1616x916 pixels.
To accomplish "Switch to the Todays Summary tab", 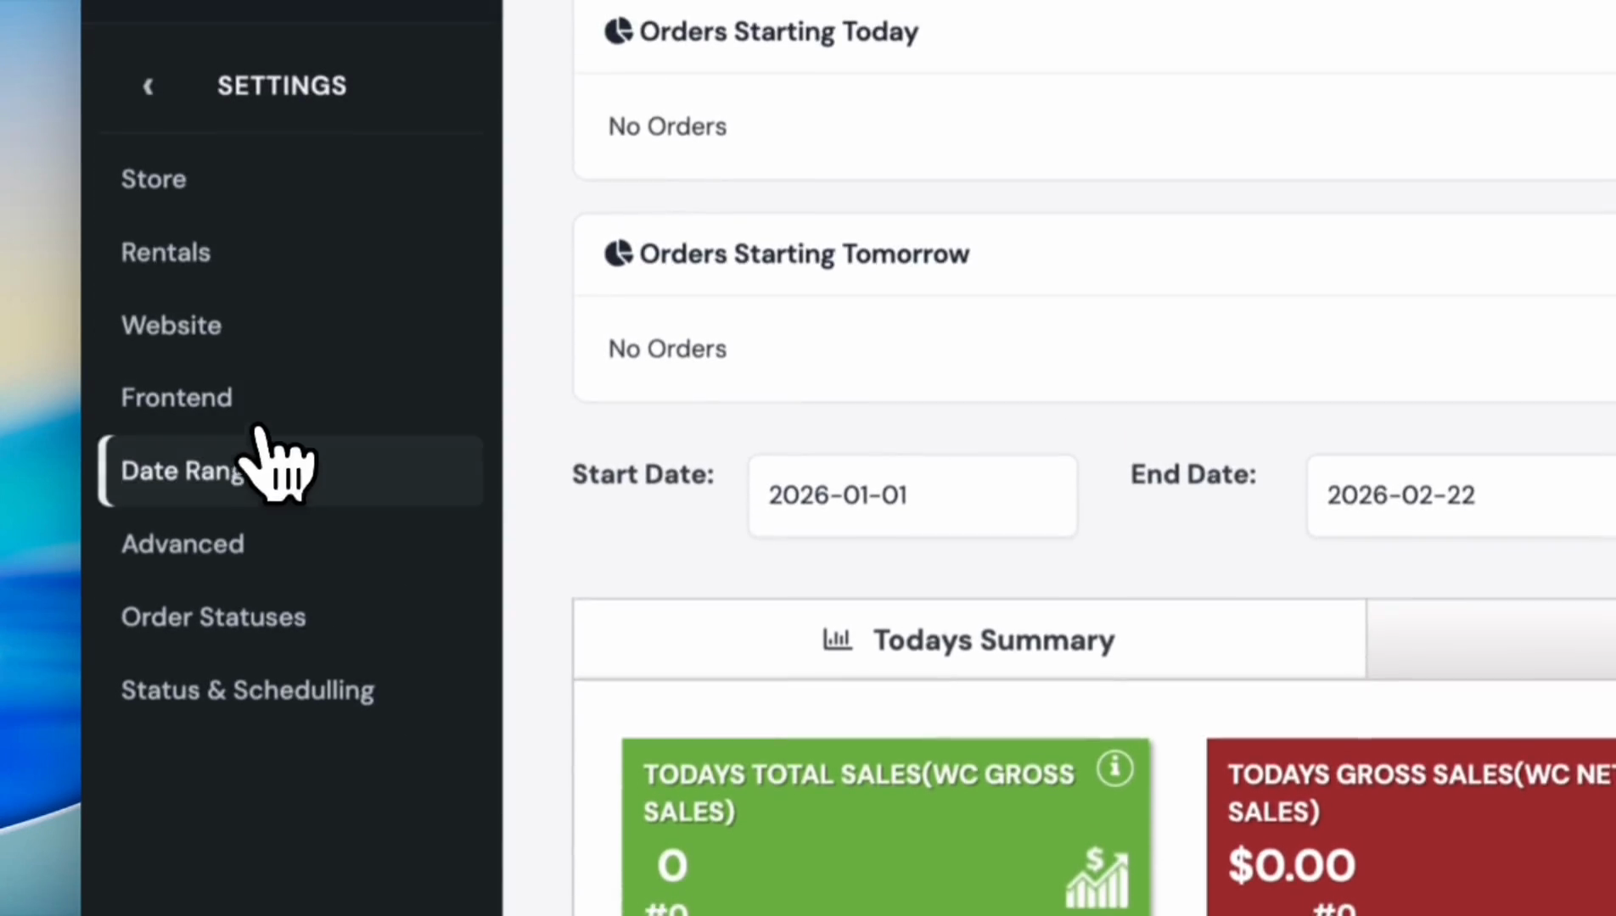I will [969, 640].
